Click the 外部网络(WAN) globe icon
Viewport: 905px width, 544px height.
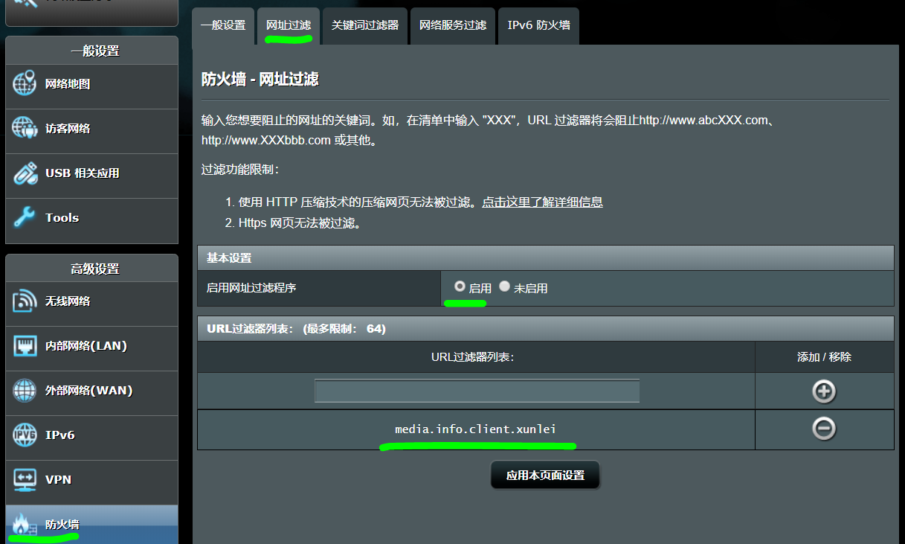coord(25,391)
